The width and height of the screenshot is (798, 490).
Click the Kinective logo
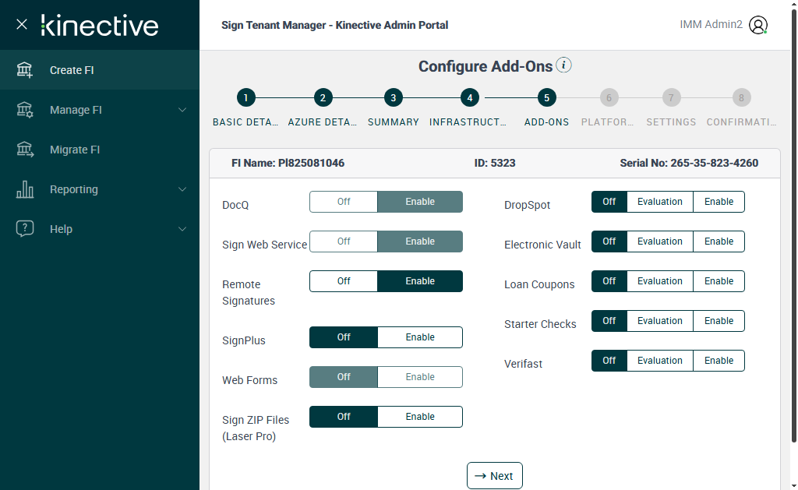click(x=100, y=26)
